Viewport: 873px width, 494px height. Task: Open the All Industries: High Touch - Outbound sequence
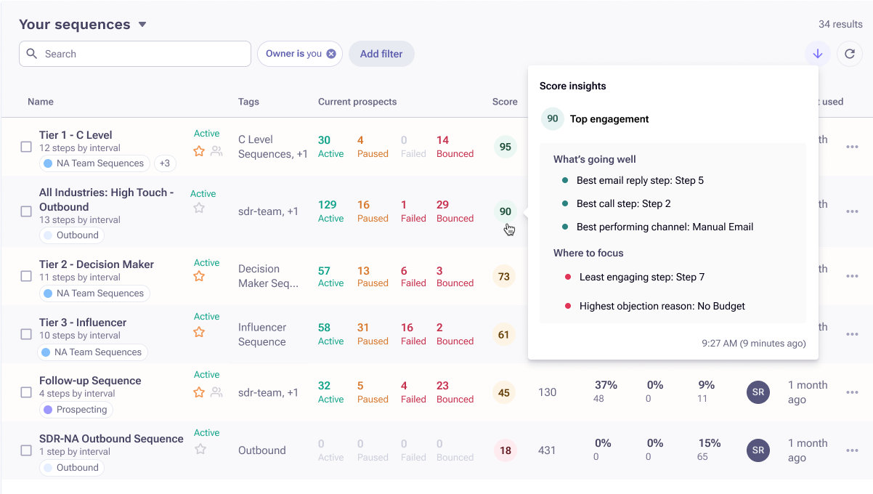tap(107, 199)
